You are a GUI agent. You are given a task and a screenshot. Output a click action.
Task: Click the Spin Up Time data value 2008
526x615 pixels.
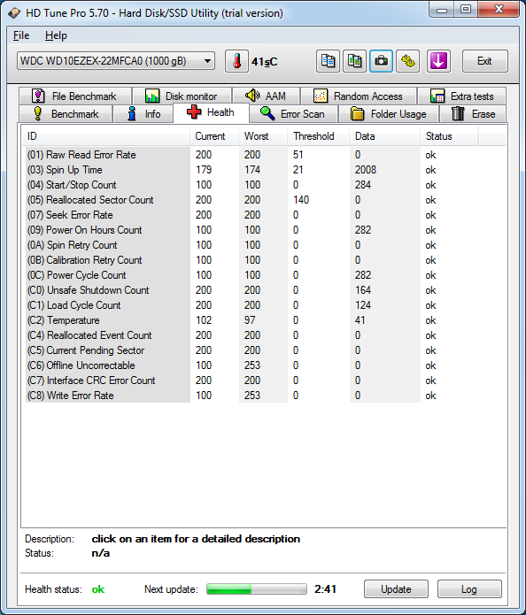(x=366, y=170)
